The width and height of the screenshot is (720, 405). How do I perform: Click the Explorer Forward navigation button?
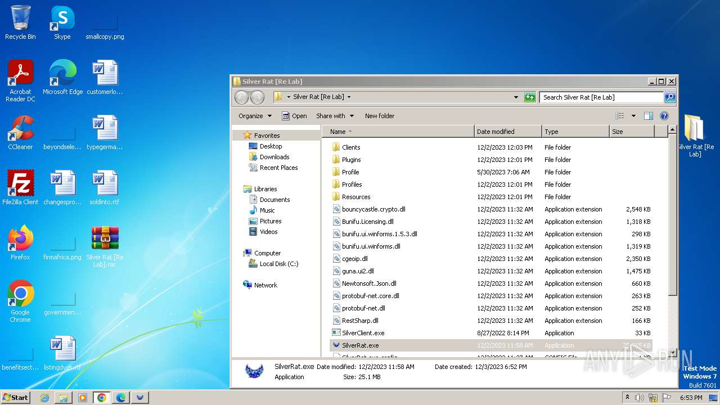tap(257, 97)
